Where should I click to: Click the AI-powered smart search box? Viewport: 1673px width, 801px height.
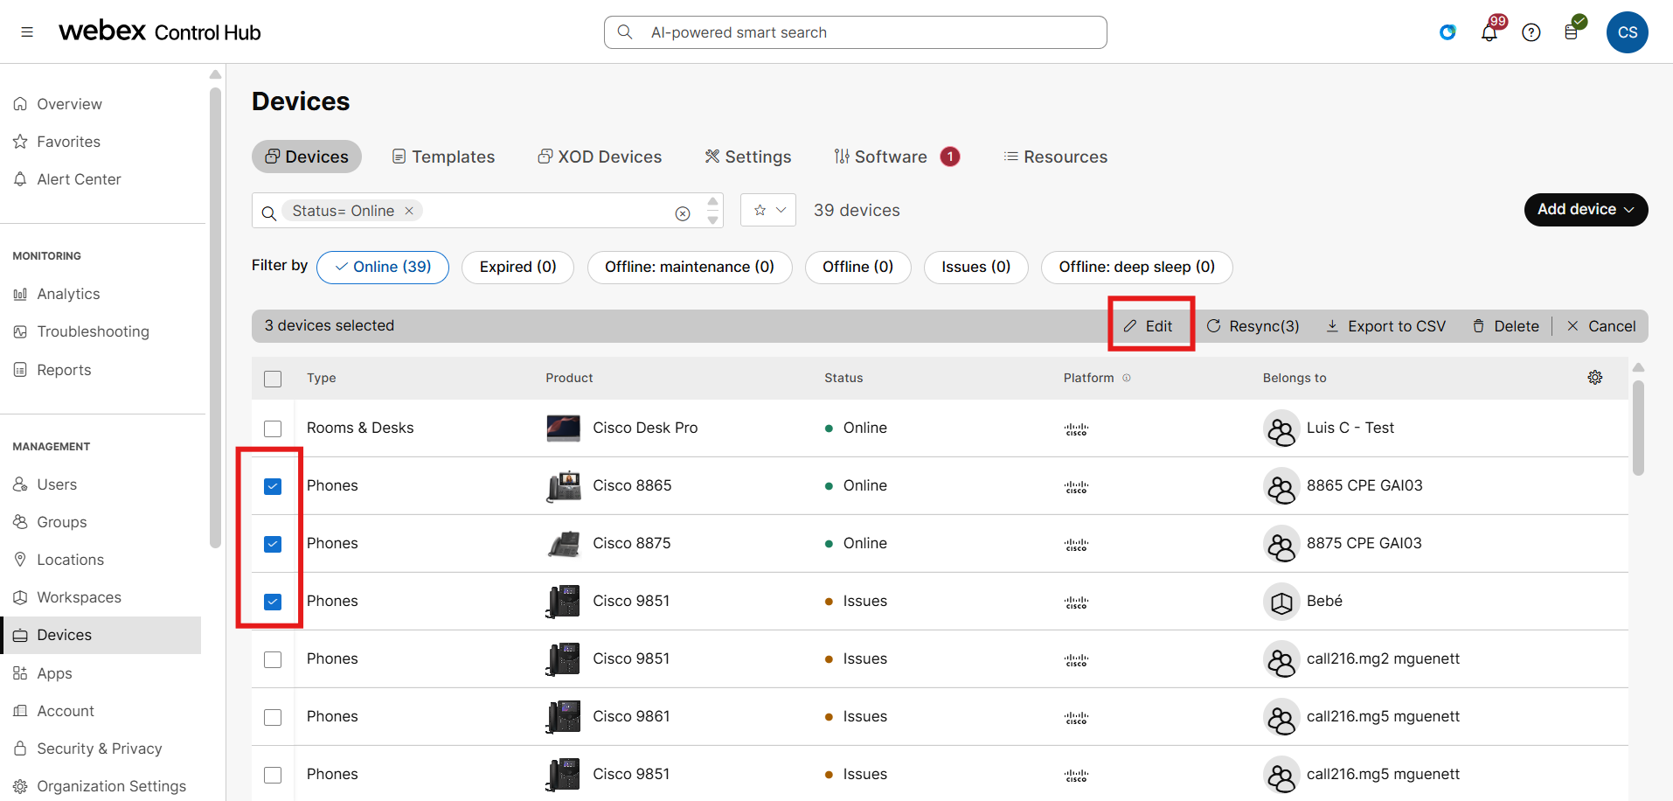pyautogui.click(x=855, y=32)
